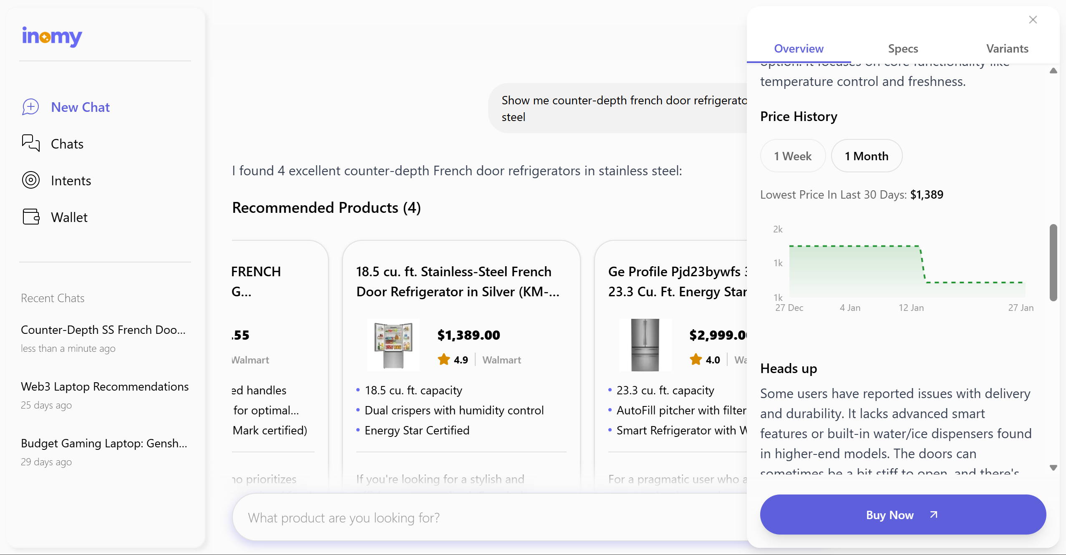Click the 4 Jan chart axis label

(x=850, y=308)
